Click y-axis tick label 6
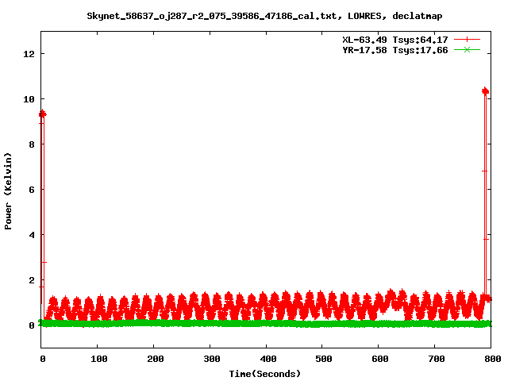This screenshot has width=508, height=381. (32, 190)
